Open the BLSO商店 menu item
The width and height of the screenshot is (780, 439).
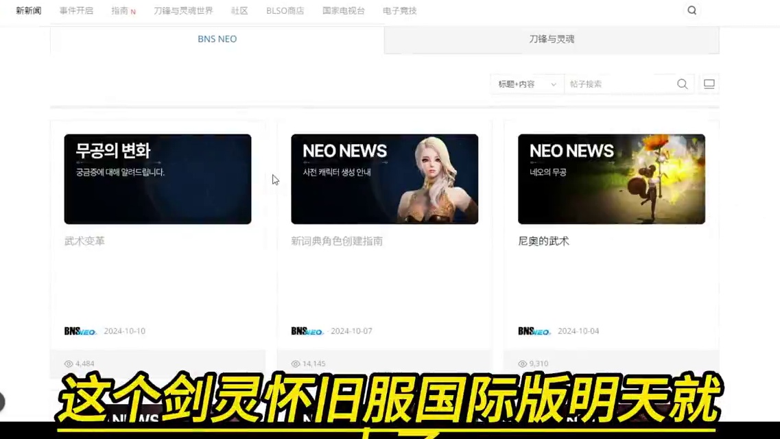(285, 10)
